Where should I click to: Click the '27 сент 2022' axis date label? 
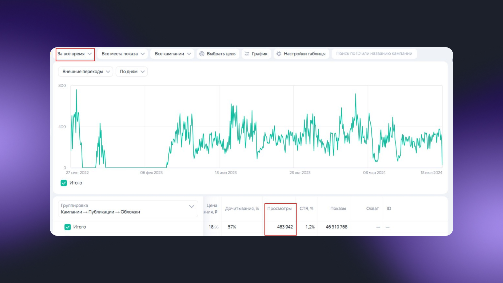pos(77,173)
